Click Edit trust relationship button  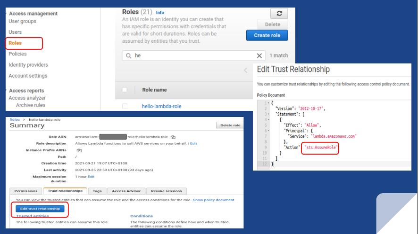pos(40,209)
